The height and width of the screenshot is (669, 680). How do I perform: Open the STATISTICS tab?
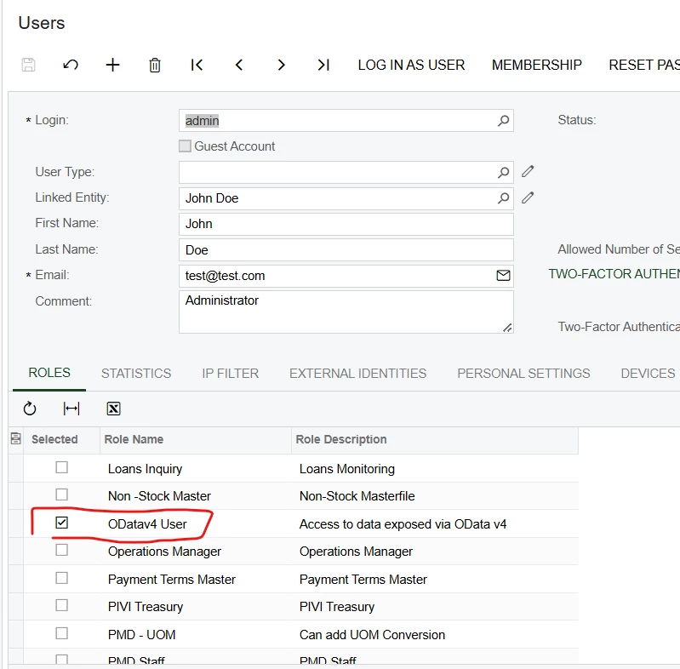coord(136,373)
